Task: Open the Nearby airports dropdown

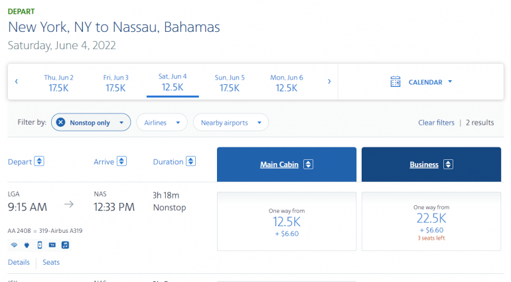Action: coord(230,123)
